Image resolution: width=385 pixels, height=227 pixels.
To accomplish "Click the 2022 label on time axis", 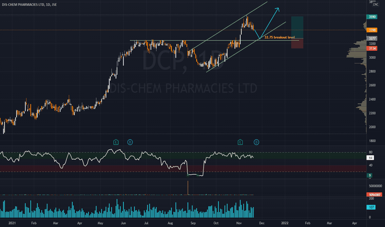I will [x=285, y=223].
